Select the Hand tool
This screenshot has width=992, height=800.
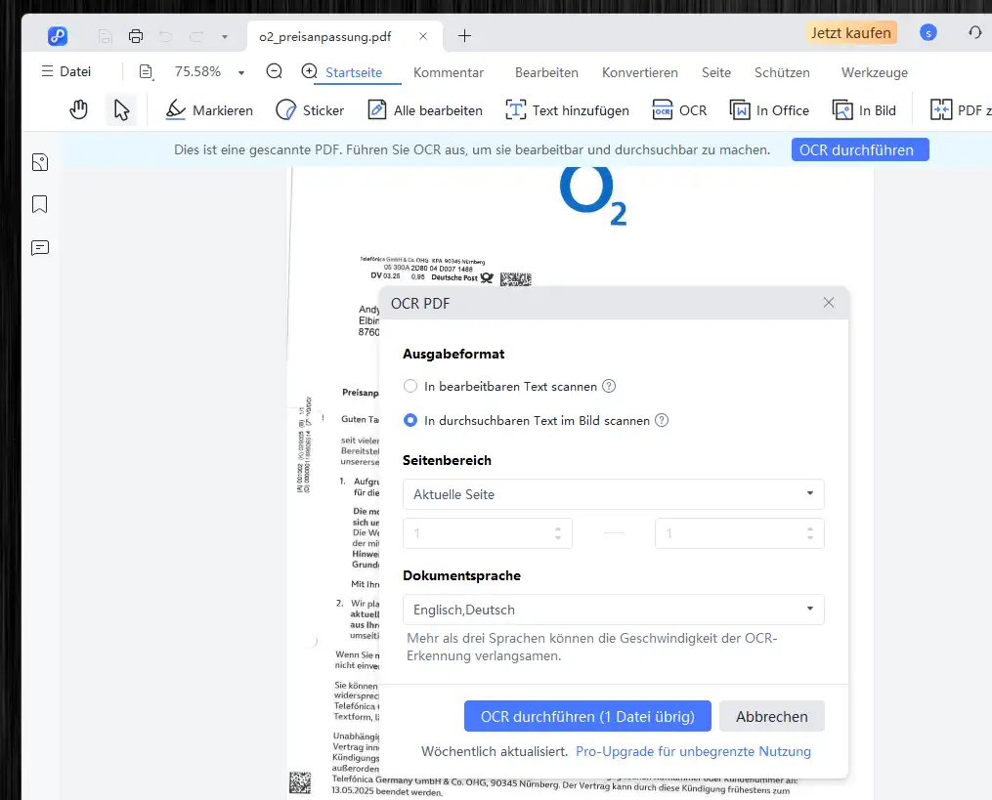click(x=78, y=110)
